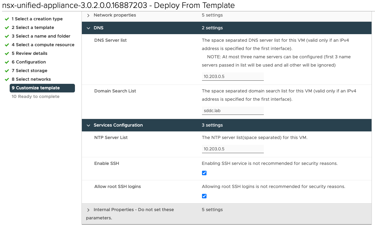Viewport: 375px width, 228px height.
Task: Click the NTP Server List input field
Action: tap(232, 149)
